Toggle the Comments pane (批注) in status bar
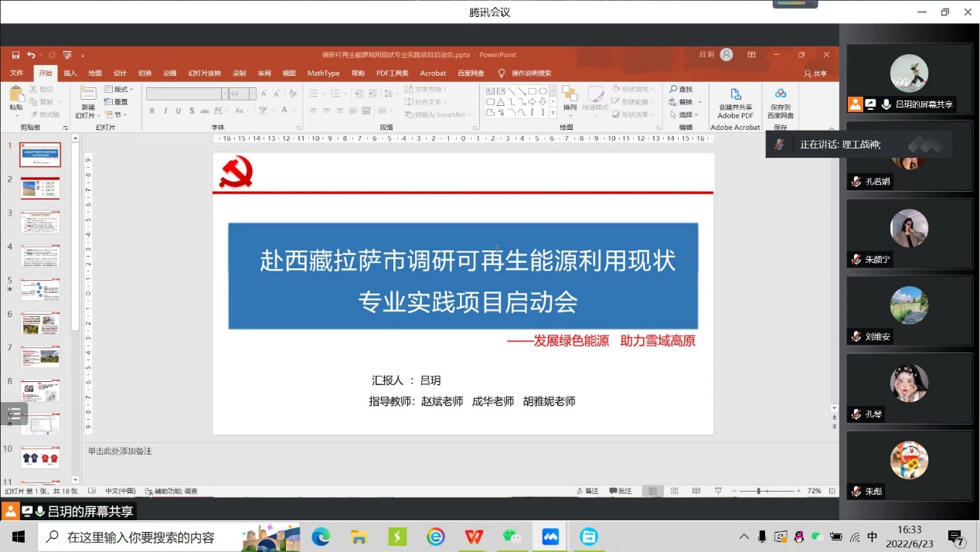Viewport: 980px width, 552px height. point(621,491)
